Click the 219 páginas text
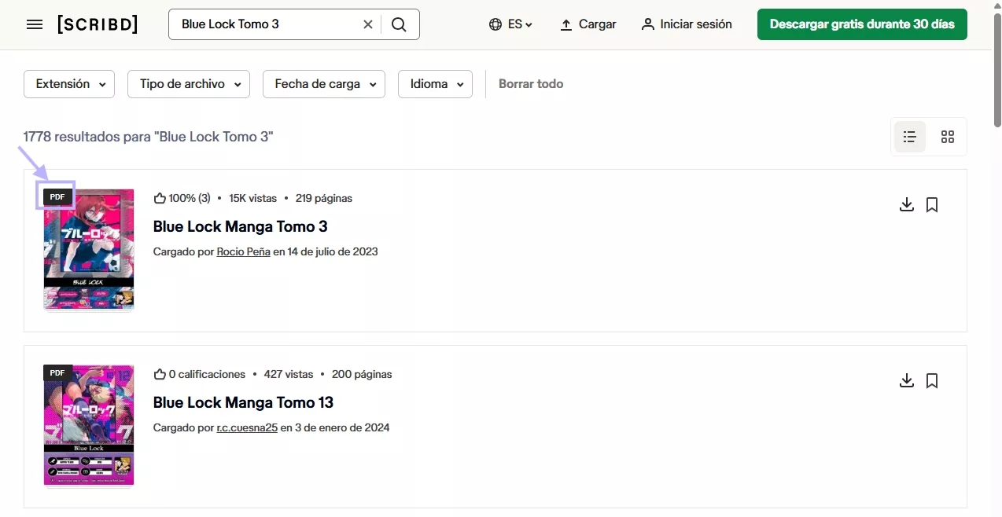This screenshot has height=517, width=1002. tap(323, 198)
